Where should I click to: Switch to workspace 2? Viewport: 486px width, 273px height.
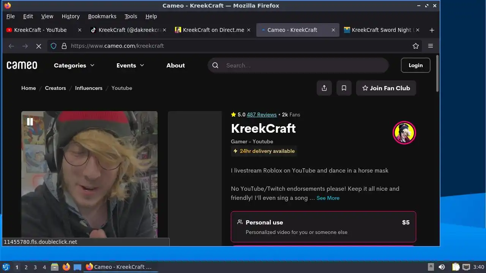tap(26, 267)
